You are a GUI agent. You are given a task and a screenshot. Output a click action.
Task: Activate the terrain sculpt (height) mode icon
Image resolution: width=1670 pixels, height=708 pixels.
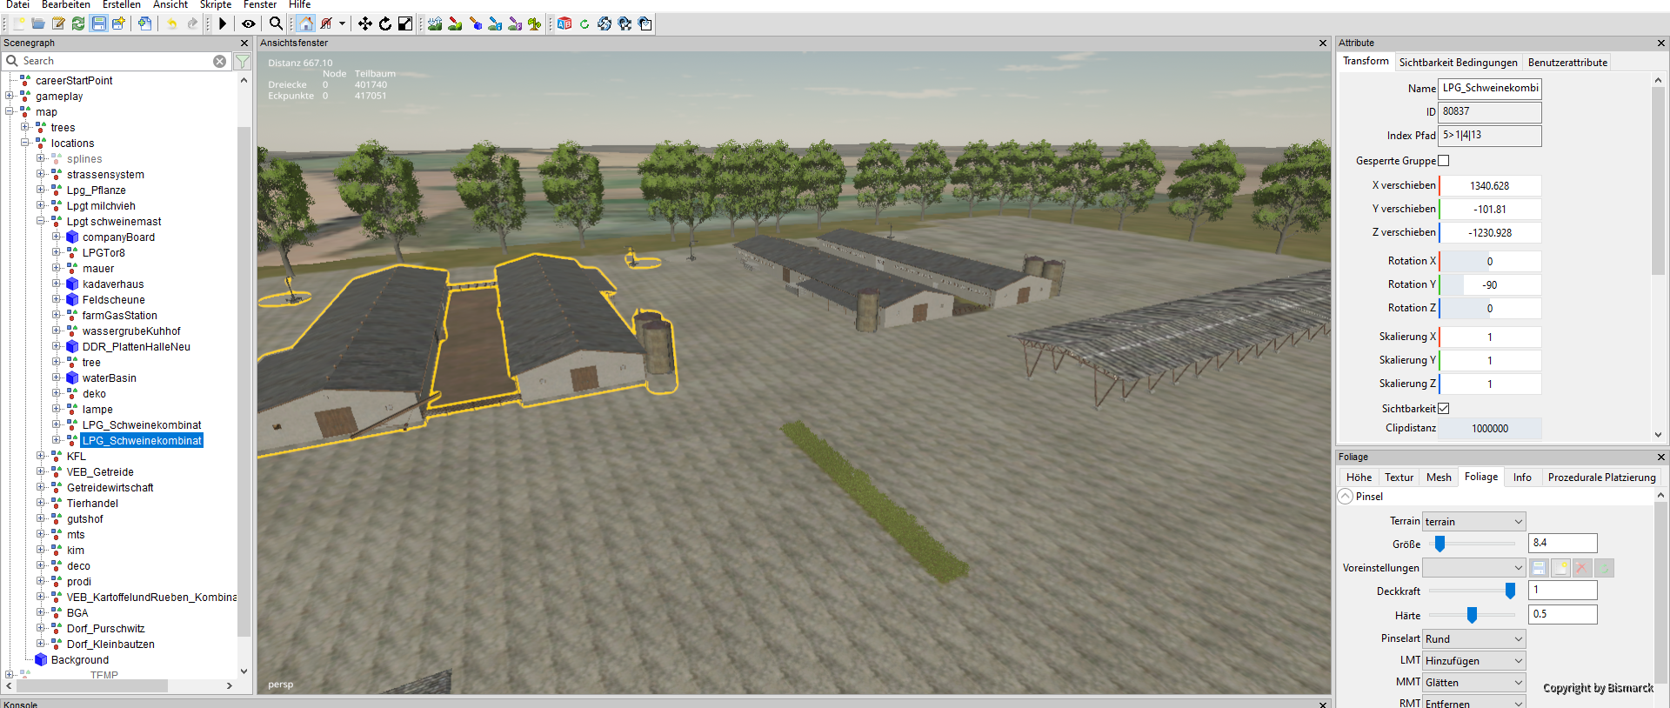click(x=435, y=23)
